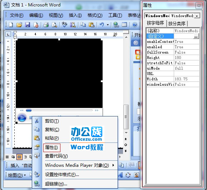207x190 pixels.
Task: Click the ellipsis button in (自定义) row
Action: pyautogui.click(x=196, y=36)
